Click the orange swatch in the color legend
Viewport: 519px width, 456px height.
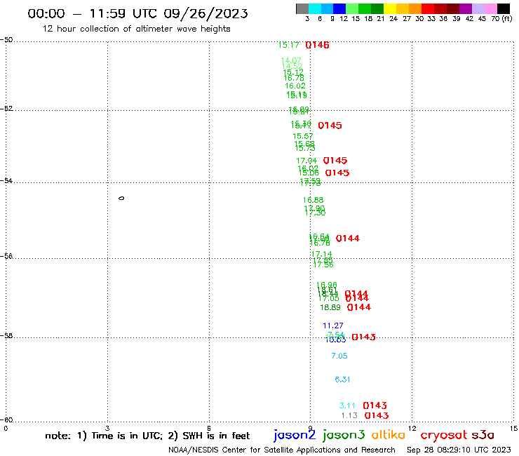[415, 8]
